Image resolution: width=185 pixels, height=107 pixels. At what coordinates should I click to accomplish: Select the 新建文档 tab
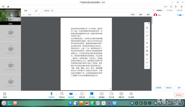[x=47, y=11]
